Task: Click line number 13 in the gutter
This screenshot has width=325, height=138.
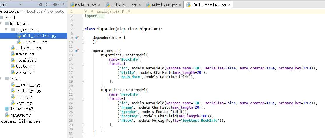Action: [71, 55]
